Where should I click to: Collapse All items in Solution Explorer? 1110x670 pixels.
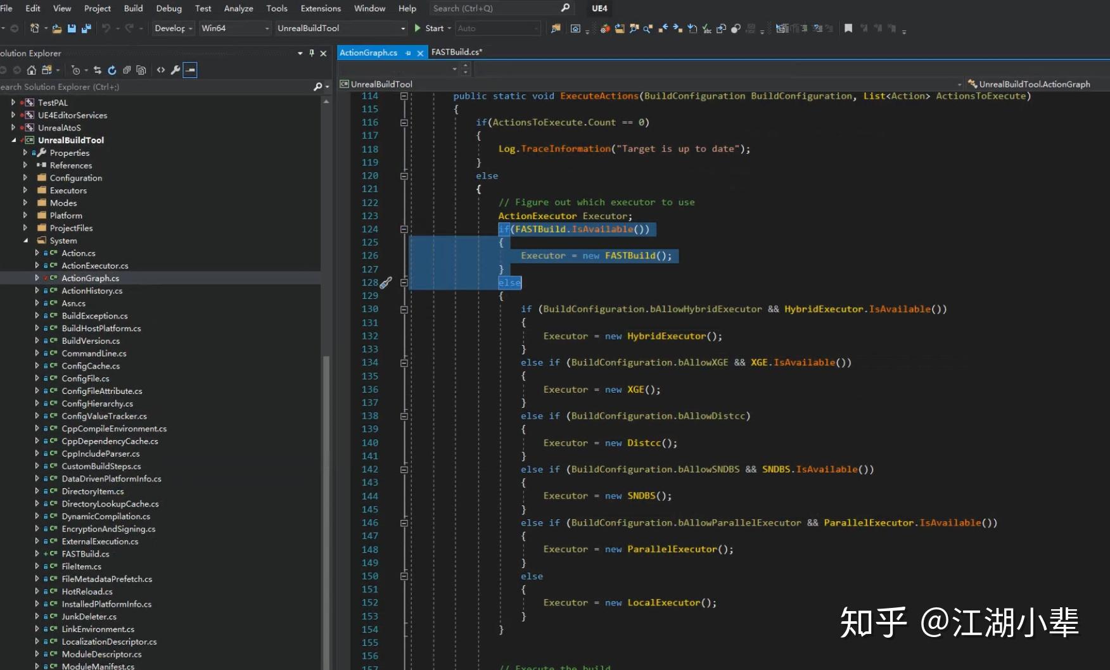127,70
